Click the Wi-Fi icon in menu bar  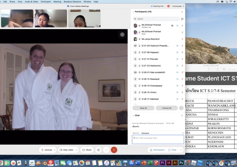(231, 2)
